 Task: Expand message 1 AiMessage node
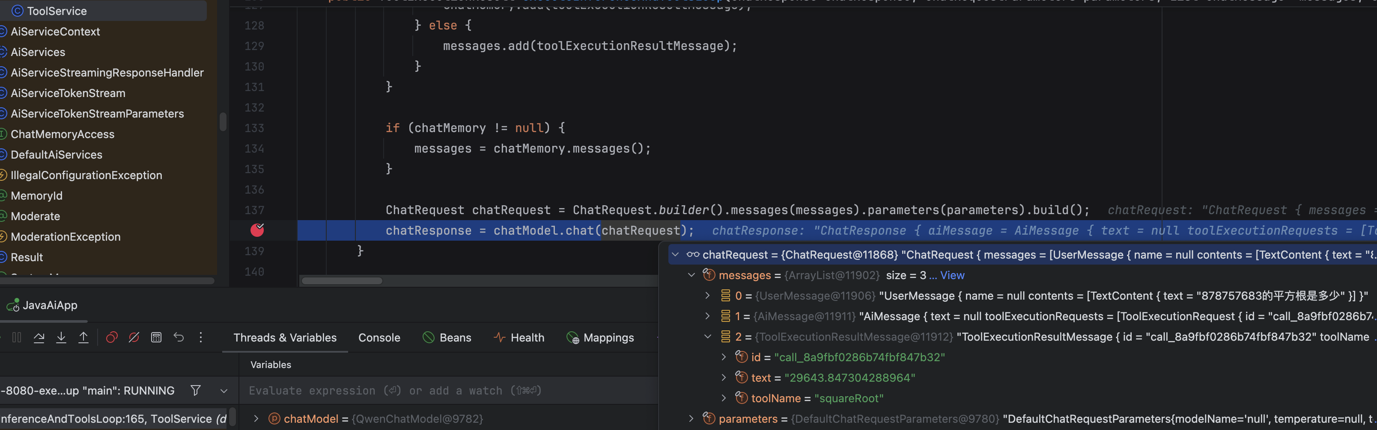tap(708, 316)
